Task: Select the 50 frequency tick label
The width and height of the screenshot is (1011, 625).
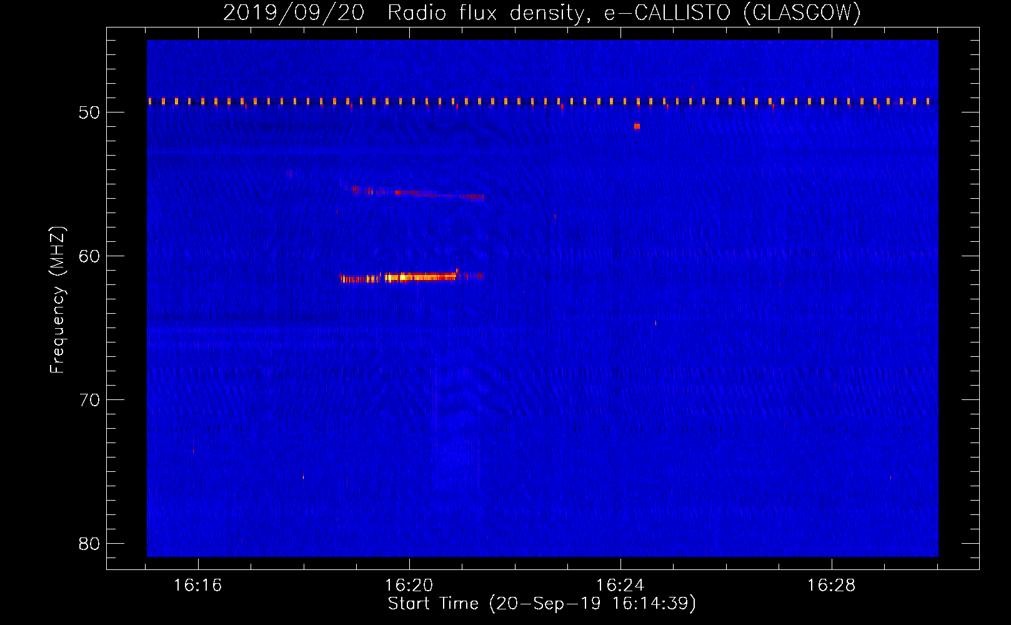Action: pos(89,112)
